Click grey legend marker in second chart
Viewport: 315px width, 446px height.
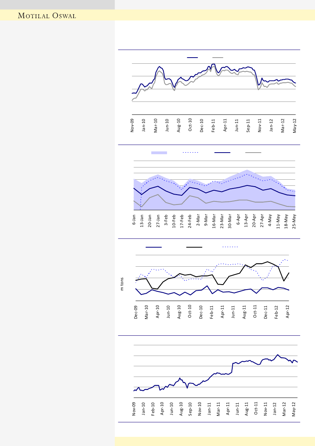(x=253, y=153)
